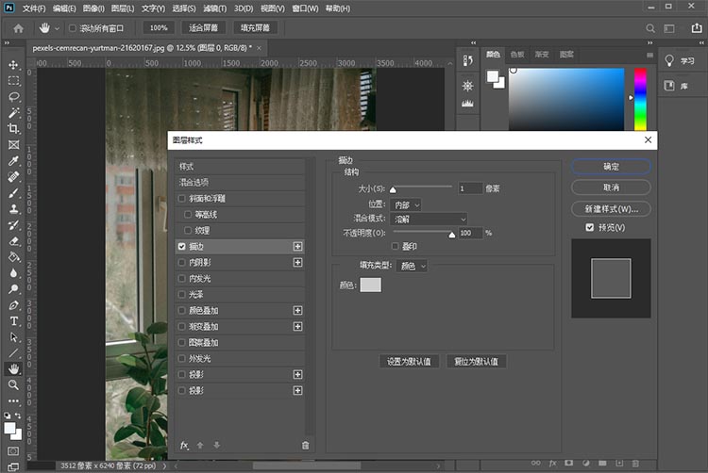Viewport: 708px width, 473px height.
Task: Uncheck the Preview checkbox
Action: pos(590,228)
